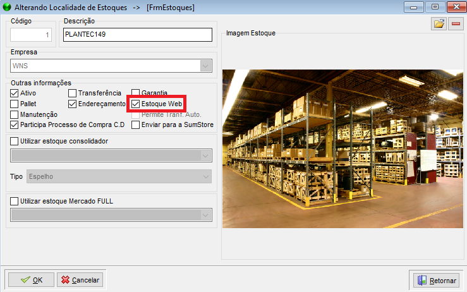Click the warehouse stock image
Viewport: 467px width, 292px height.
[343, 149]
